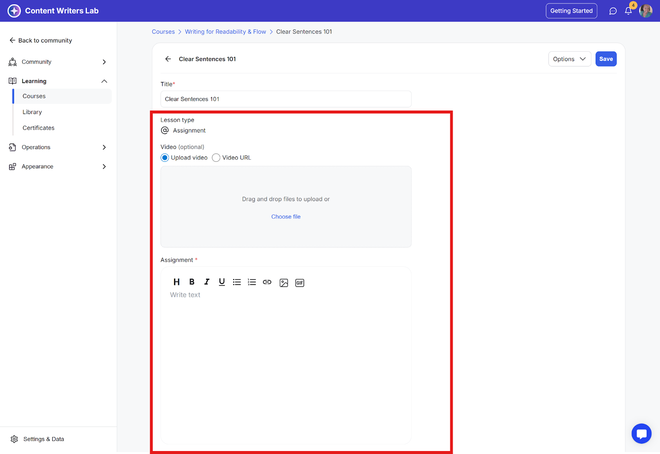Click the Settings & Data gear icon
The image size is (660, 454).
(14, 439)
